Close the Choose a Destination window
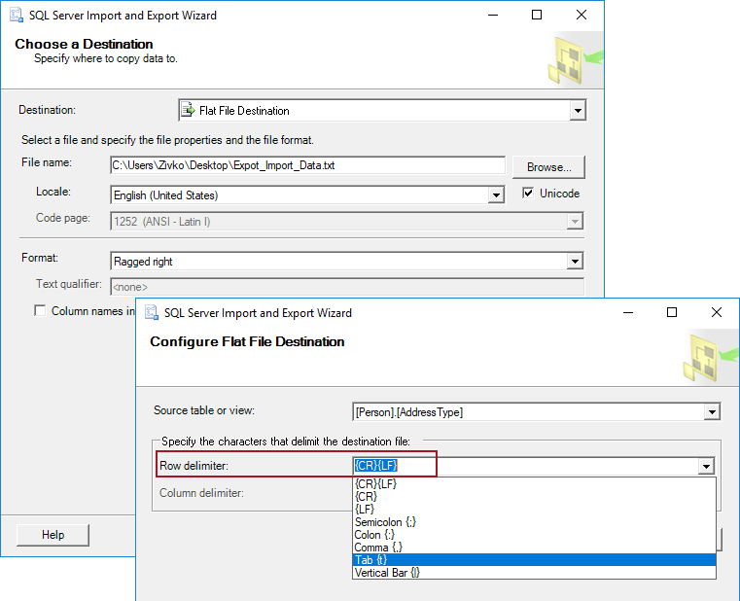Screen dimensions: 740x601 (x=581, y=15)
